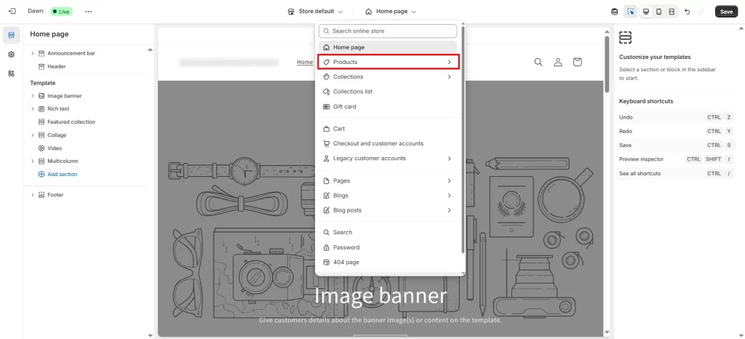Viewport: 745px width, 339px height.
Task: Click the Search online store field
Action: coord(389,31)
